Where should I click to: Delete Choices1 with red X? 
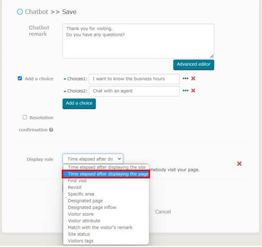click(193, 78)
